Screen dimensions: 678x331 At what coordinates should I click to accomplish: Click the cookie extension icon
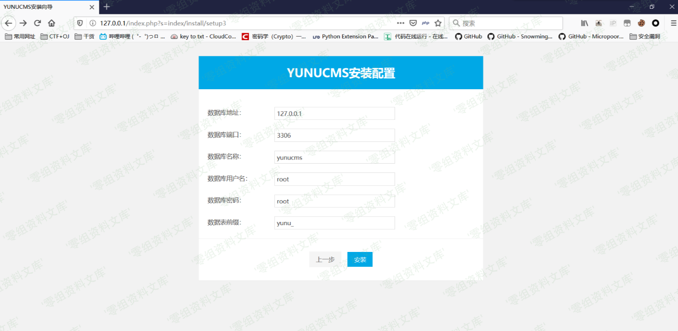[641, 23]
